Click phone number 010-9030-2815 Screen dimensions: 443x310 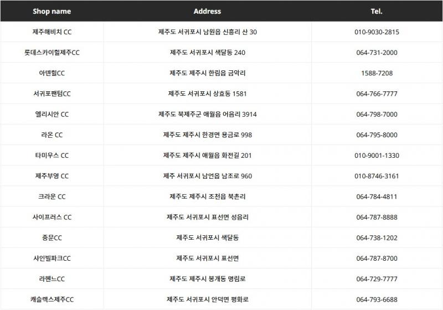pyautogui.click(x=377, y=32)
